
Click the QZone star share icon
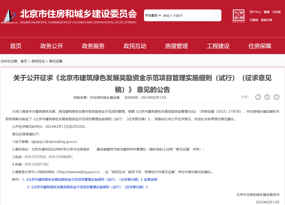(x=276, y=97)
